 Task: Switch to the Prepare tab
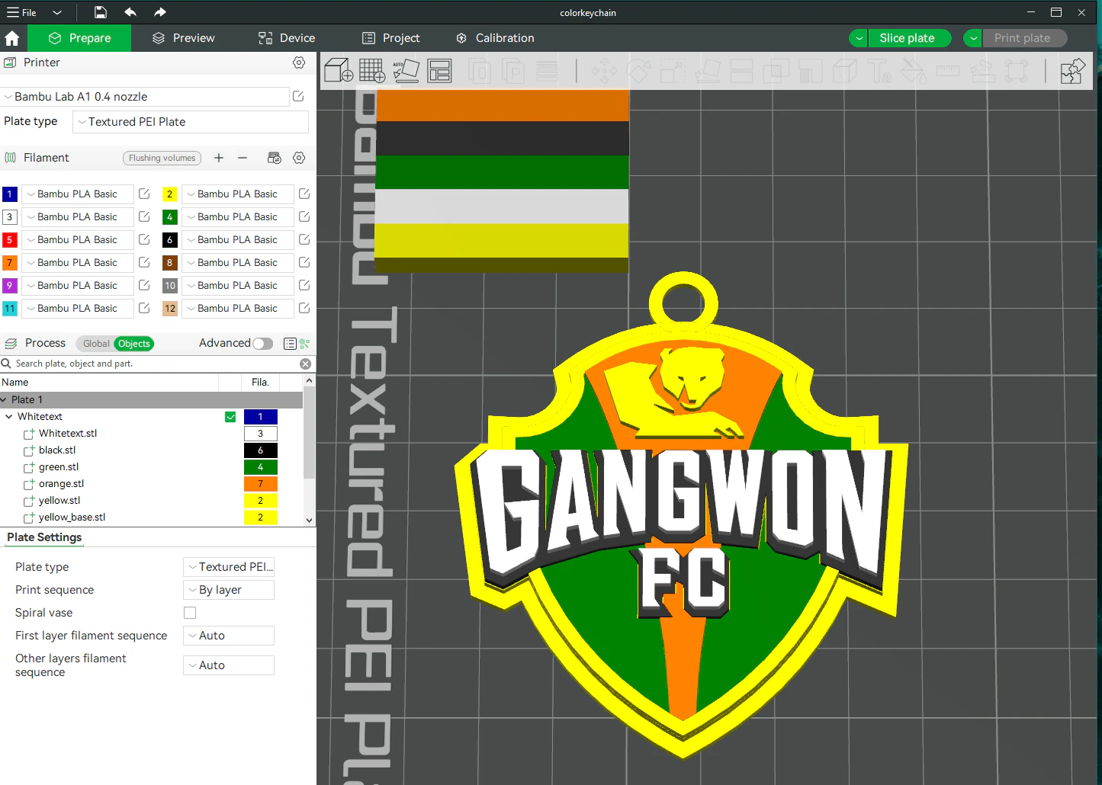point(79,38)
